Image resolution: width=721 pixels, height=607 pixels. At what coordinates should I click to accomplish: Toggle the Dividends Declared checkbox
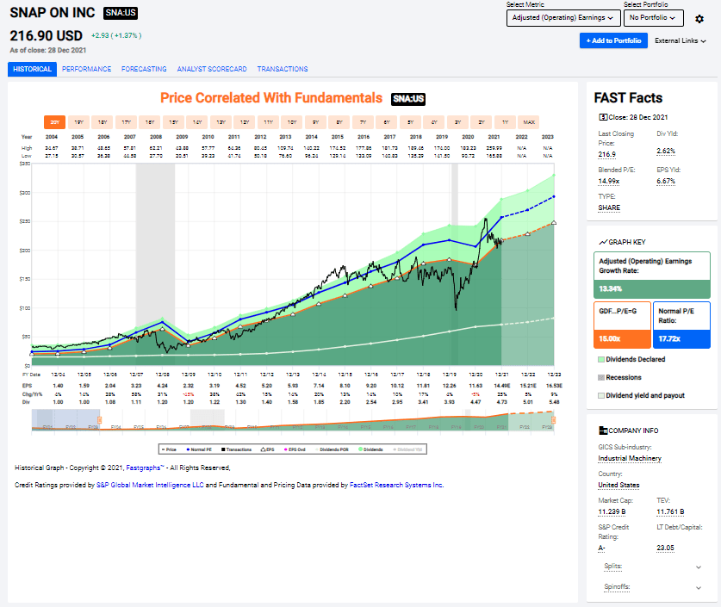click(601, 359)
